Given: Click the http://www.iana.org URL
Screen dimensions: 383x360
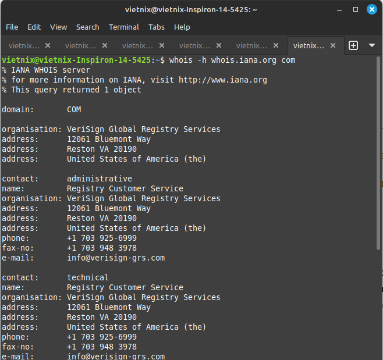Looking at the screenshot, I should click(223, 80).
